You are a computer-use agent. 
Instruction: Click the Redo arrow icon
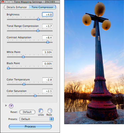pos(50,111)
